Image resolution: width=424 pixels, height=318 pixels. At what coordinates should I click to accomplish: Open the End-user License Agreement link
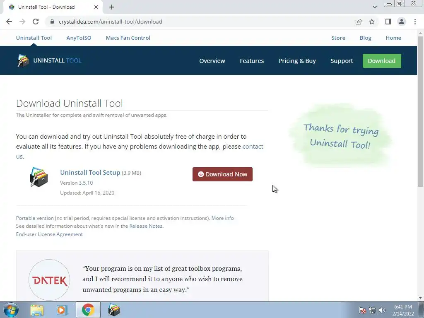coord(49,234)
